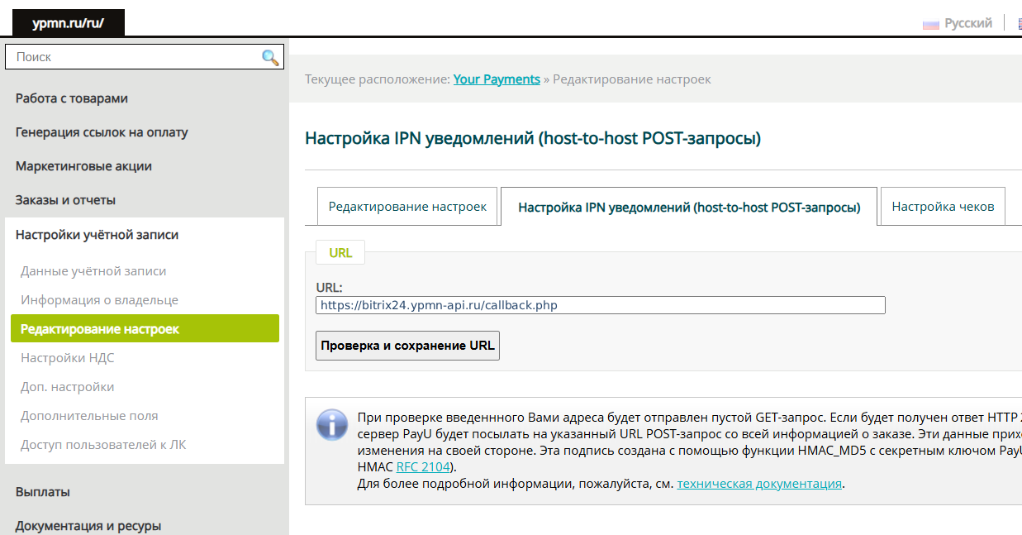
Task: Click the ypmn.ru/ru/ logo
Action: point(68,23)
